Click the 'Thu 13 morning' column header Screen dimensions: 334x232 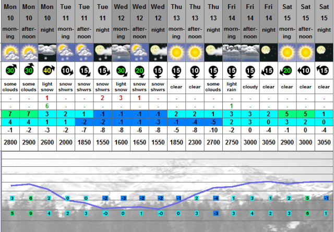click(x=176, y=21)
